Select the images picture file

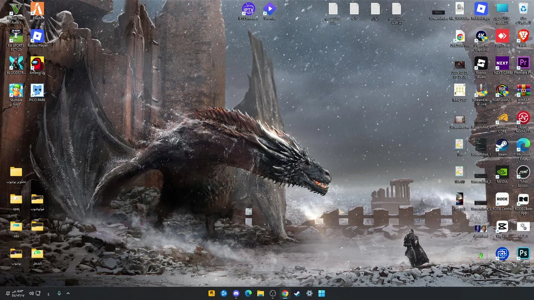pos(460,201)
